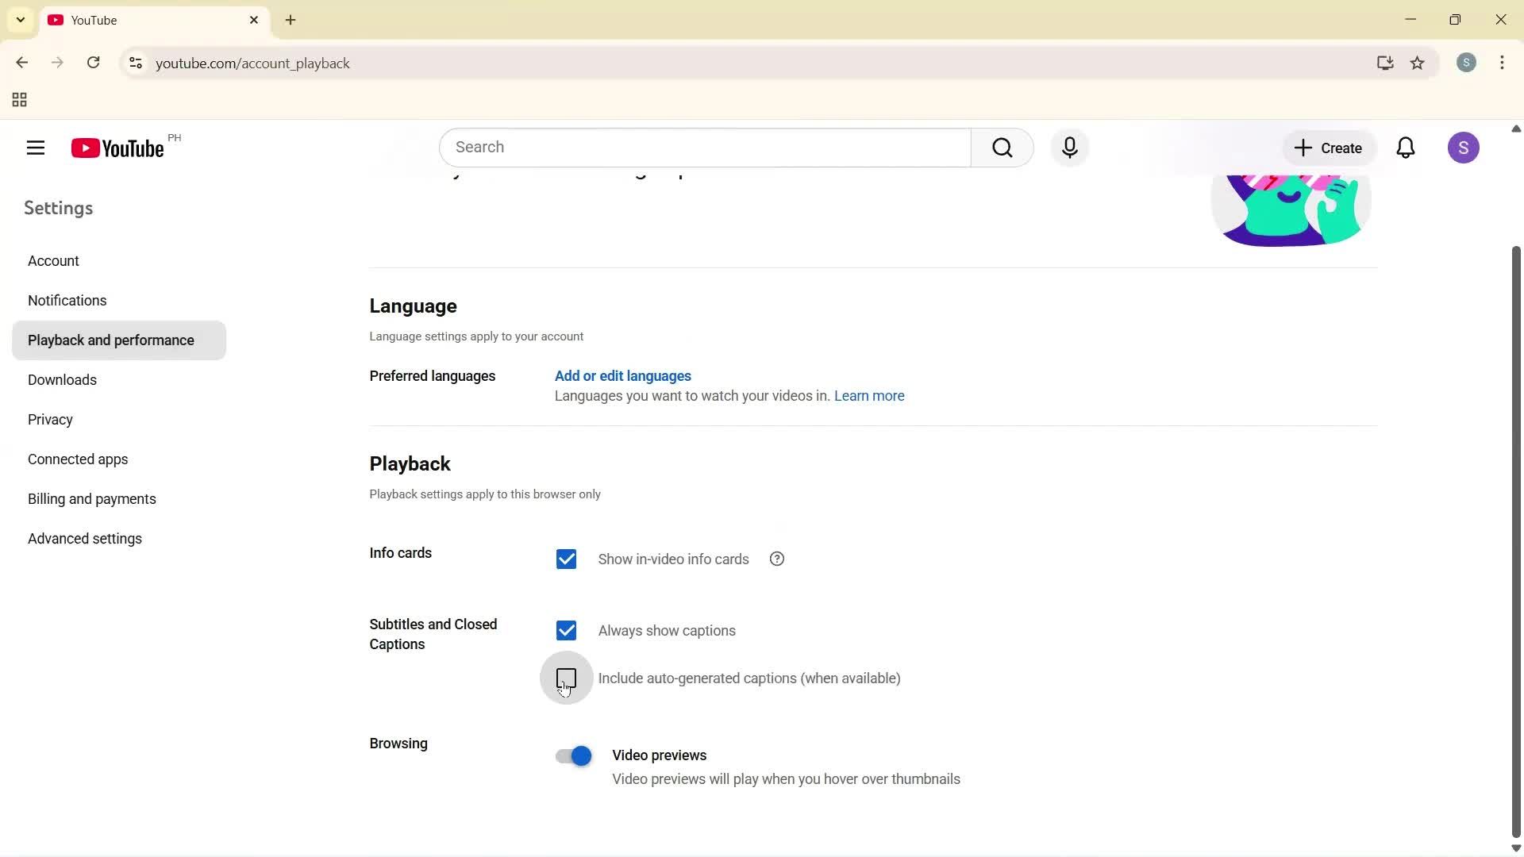Click the Create button

pos(1328,148)
